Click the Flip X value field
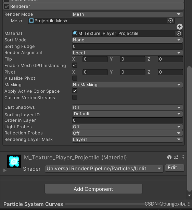Image resolution: width=192 pixels, height=210 pixels. [95, 59]
